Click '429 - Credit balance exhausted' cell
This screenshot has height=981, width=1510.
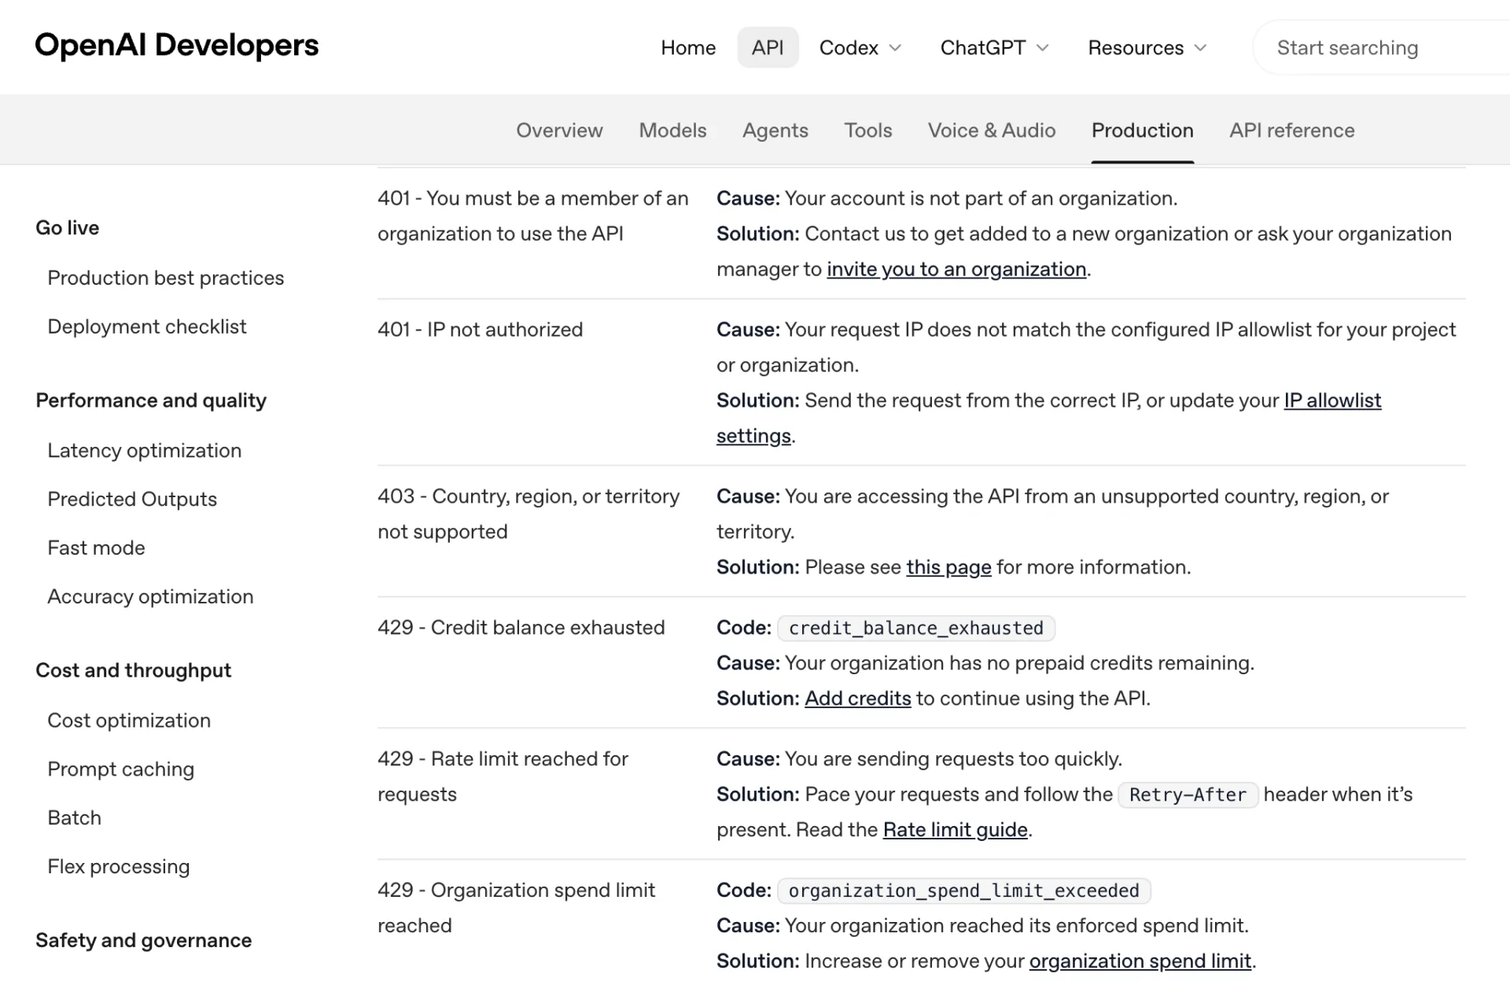(521, 628)
